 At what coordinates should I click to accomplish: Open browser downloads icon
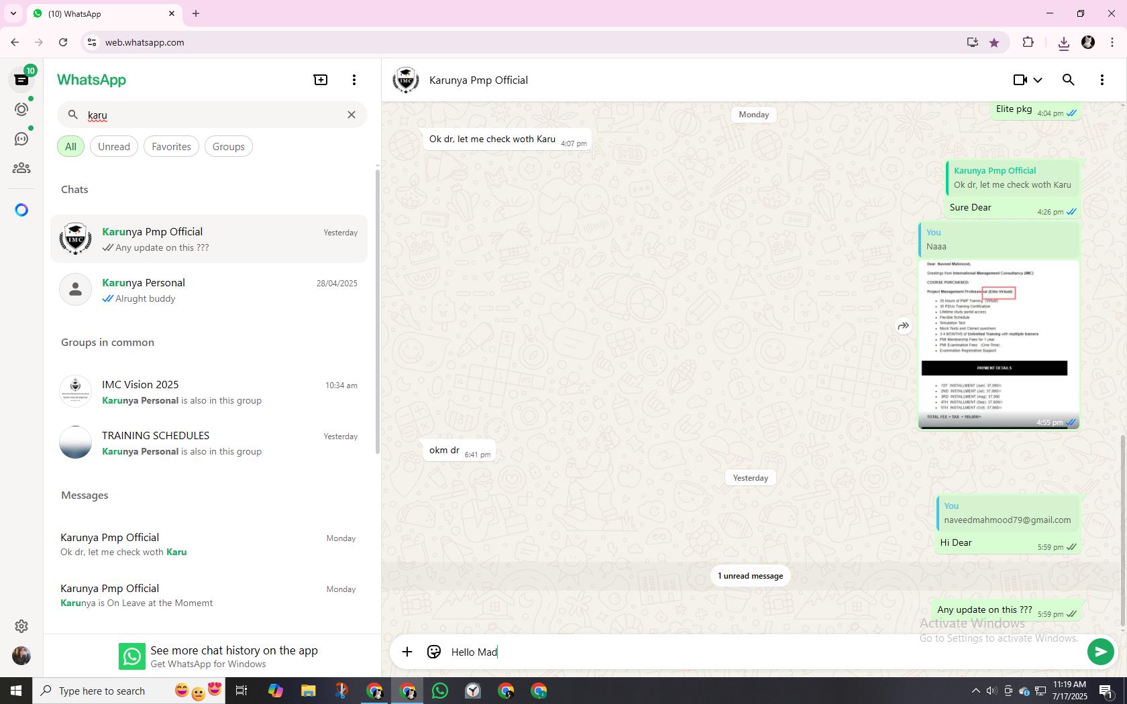[1064, 43]
